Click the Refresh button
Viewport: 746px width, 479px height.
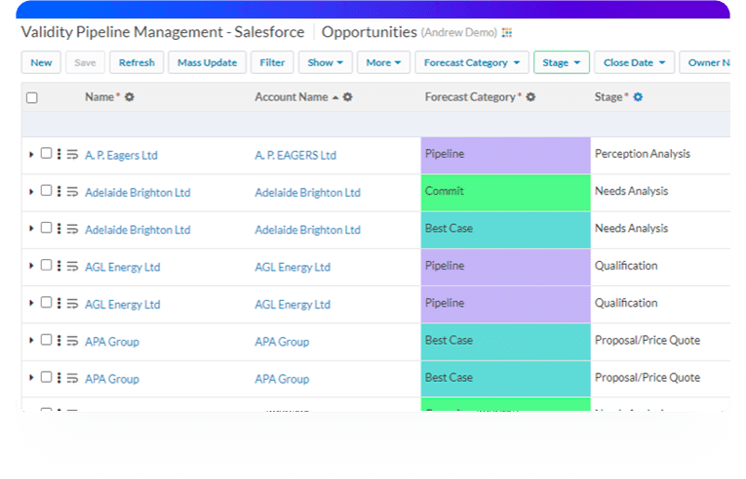click(137, 62)
